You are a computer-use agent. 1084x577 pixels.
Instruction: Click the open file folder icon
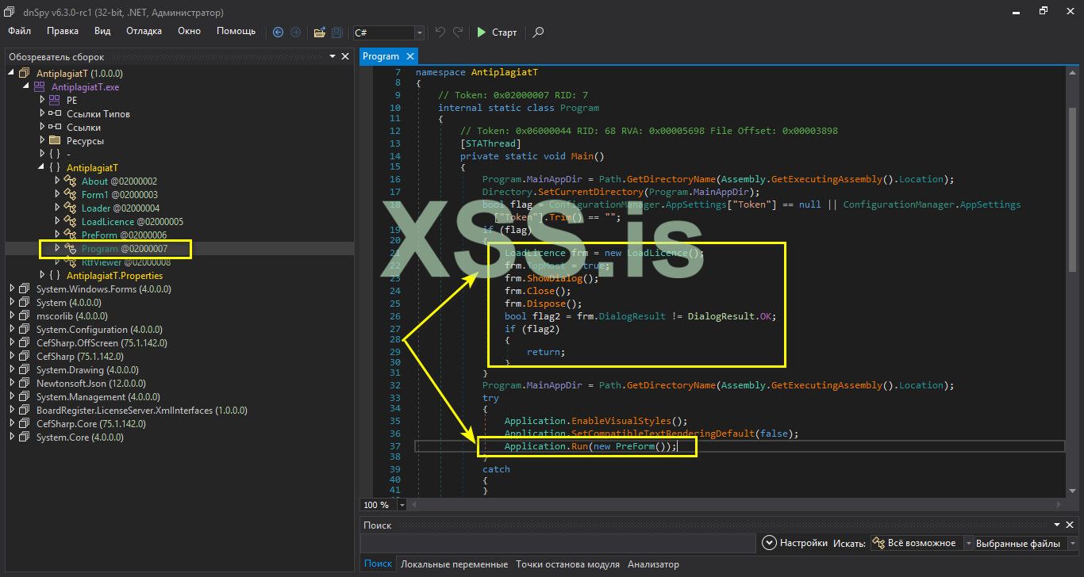[x=319, y=32]
